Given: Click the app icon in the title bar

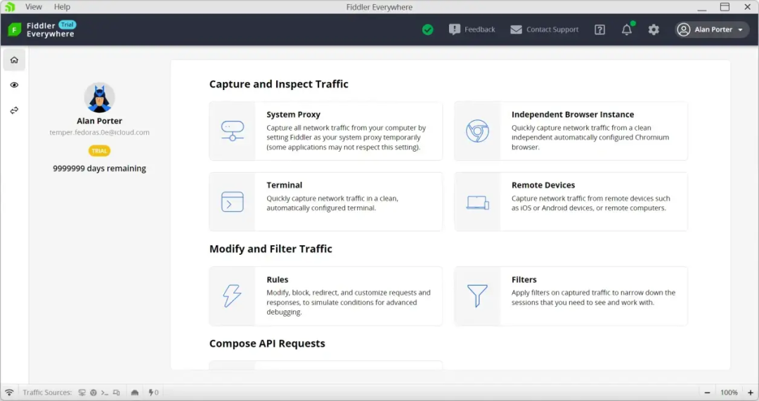Looking at the screenshot, I should click(x=10, y=7).
